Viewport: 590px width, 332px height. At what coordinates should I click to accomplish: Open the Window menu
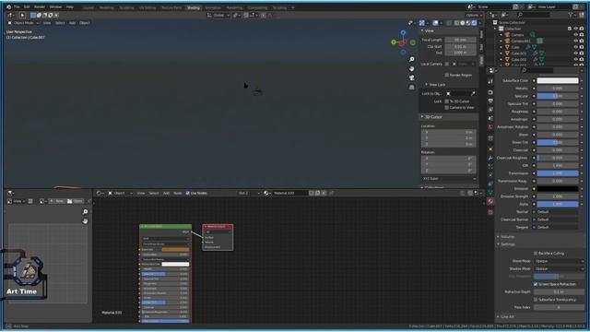click(x=55, y=6)
